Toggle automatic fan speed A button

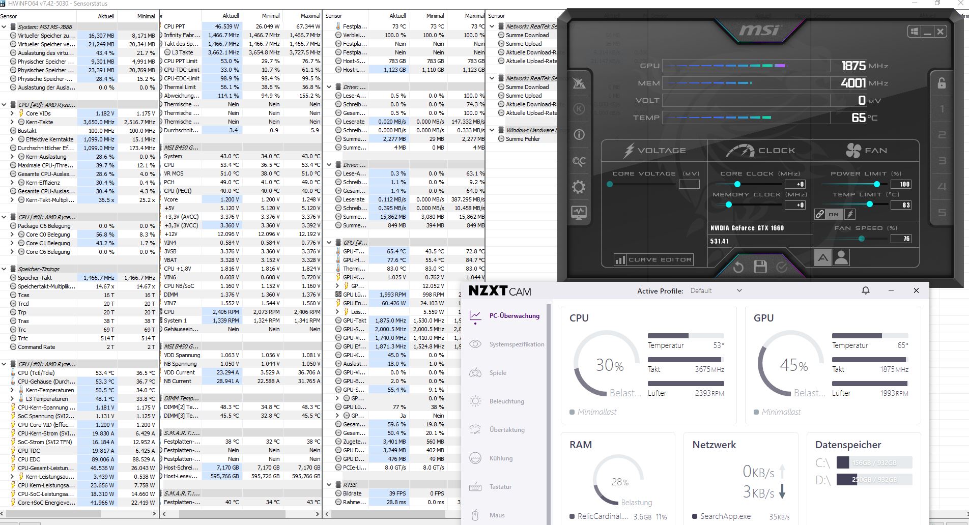(x=822, y=258)
